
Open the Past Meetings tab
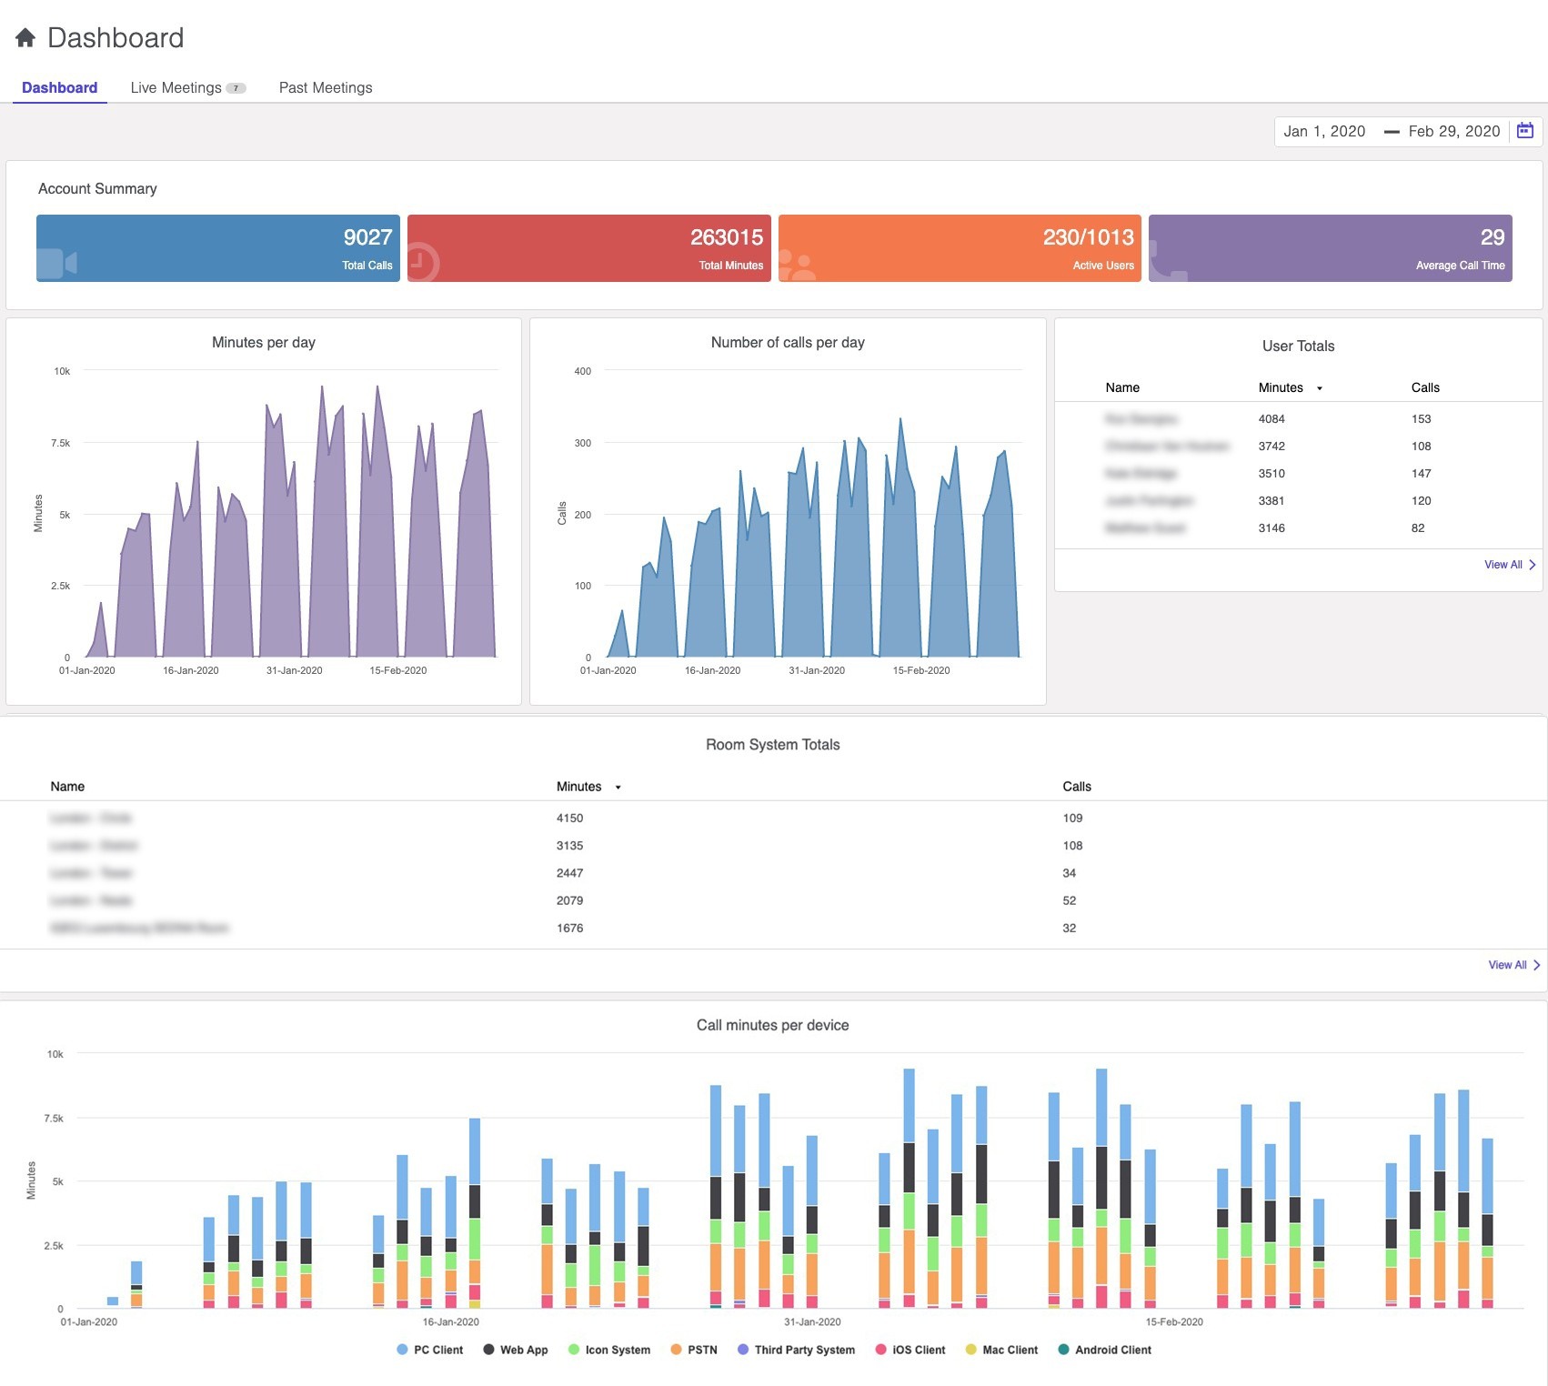[326, 87]
